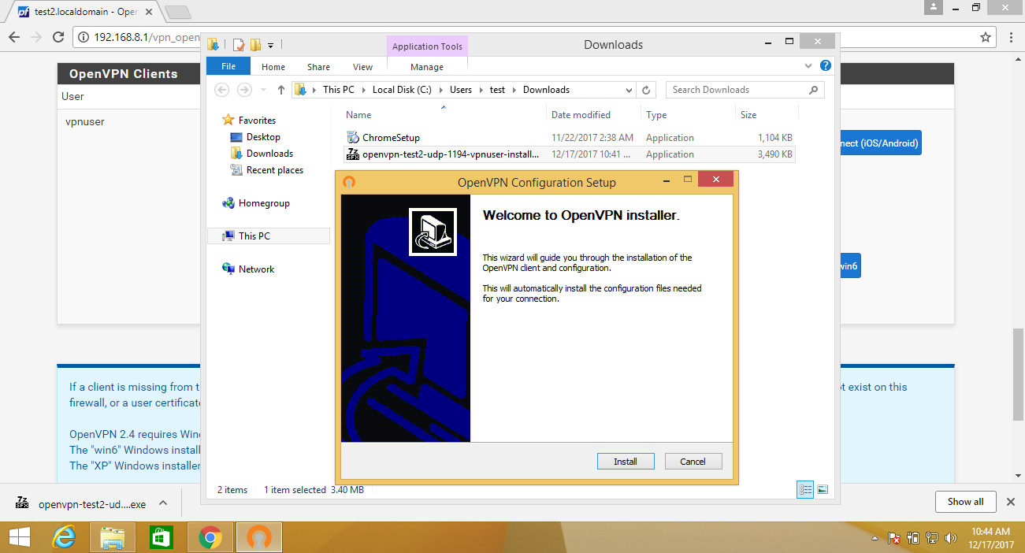Viewport: 1025px width, 553px height.
Task: Open the Share ribbon tab
Action: click(319, 67)
